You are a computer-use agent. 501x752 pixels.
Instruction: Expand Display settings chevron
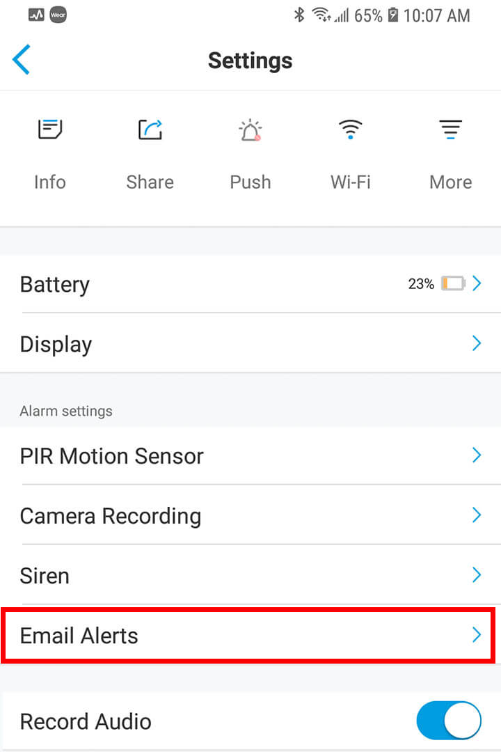477,343
